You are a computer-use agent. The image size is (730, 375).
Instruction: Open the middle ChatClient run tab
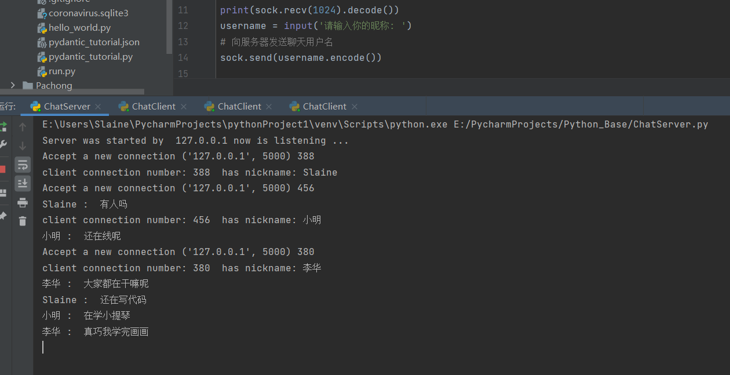(239, 106)
